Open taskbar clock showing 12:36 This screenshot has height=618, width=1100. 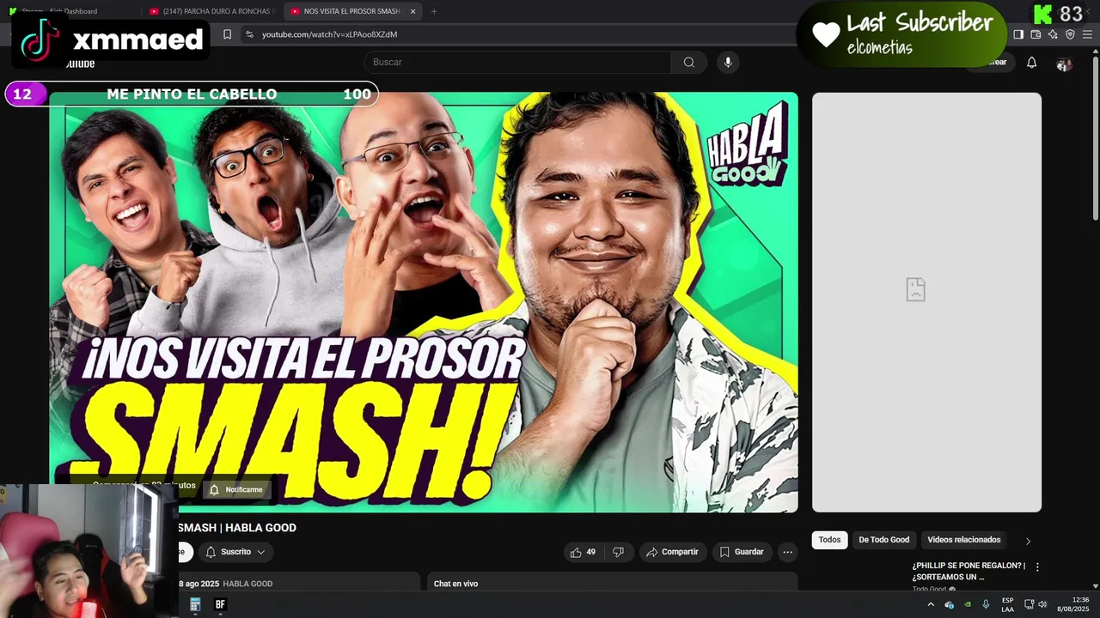click(x=1073, y=604)
